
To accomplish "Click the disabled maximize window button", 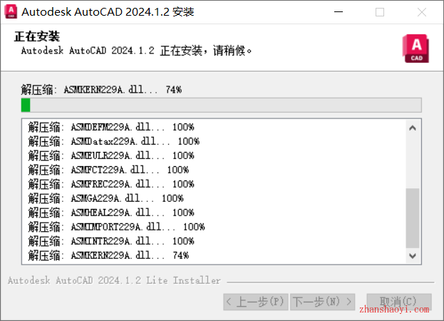I will click(x=380, y=12).
